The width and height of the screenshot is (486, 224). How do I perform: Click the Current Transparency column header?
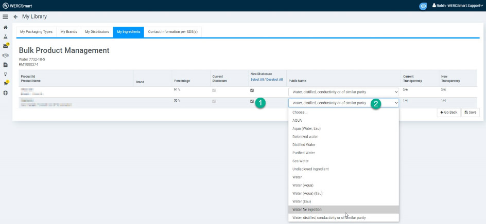(412, 79)
